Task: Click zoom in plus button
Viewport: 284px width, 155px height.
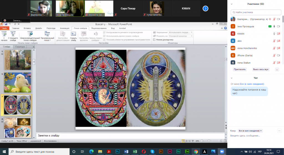Action: tap(221, 141)
